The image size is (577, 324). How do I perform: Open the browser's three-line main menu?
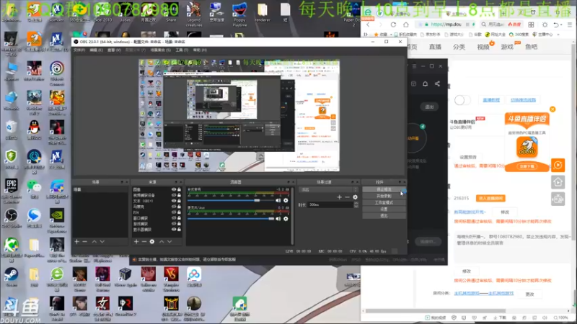point(570,24)
